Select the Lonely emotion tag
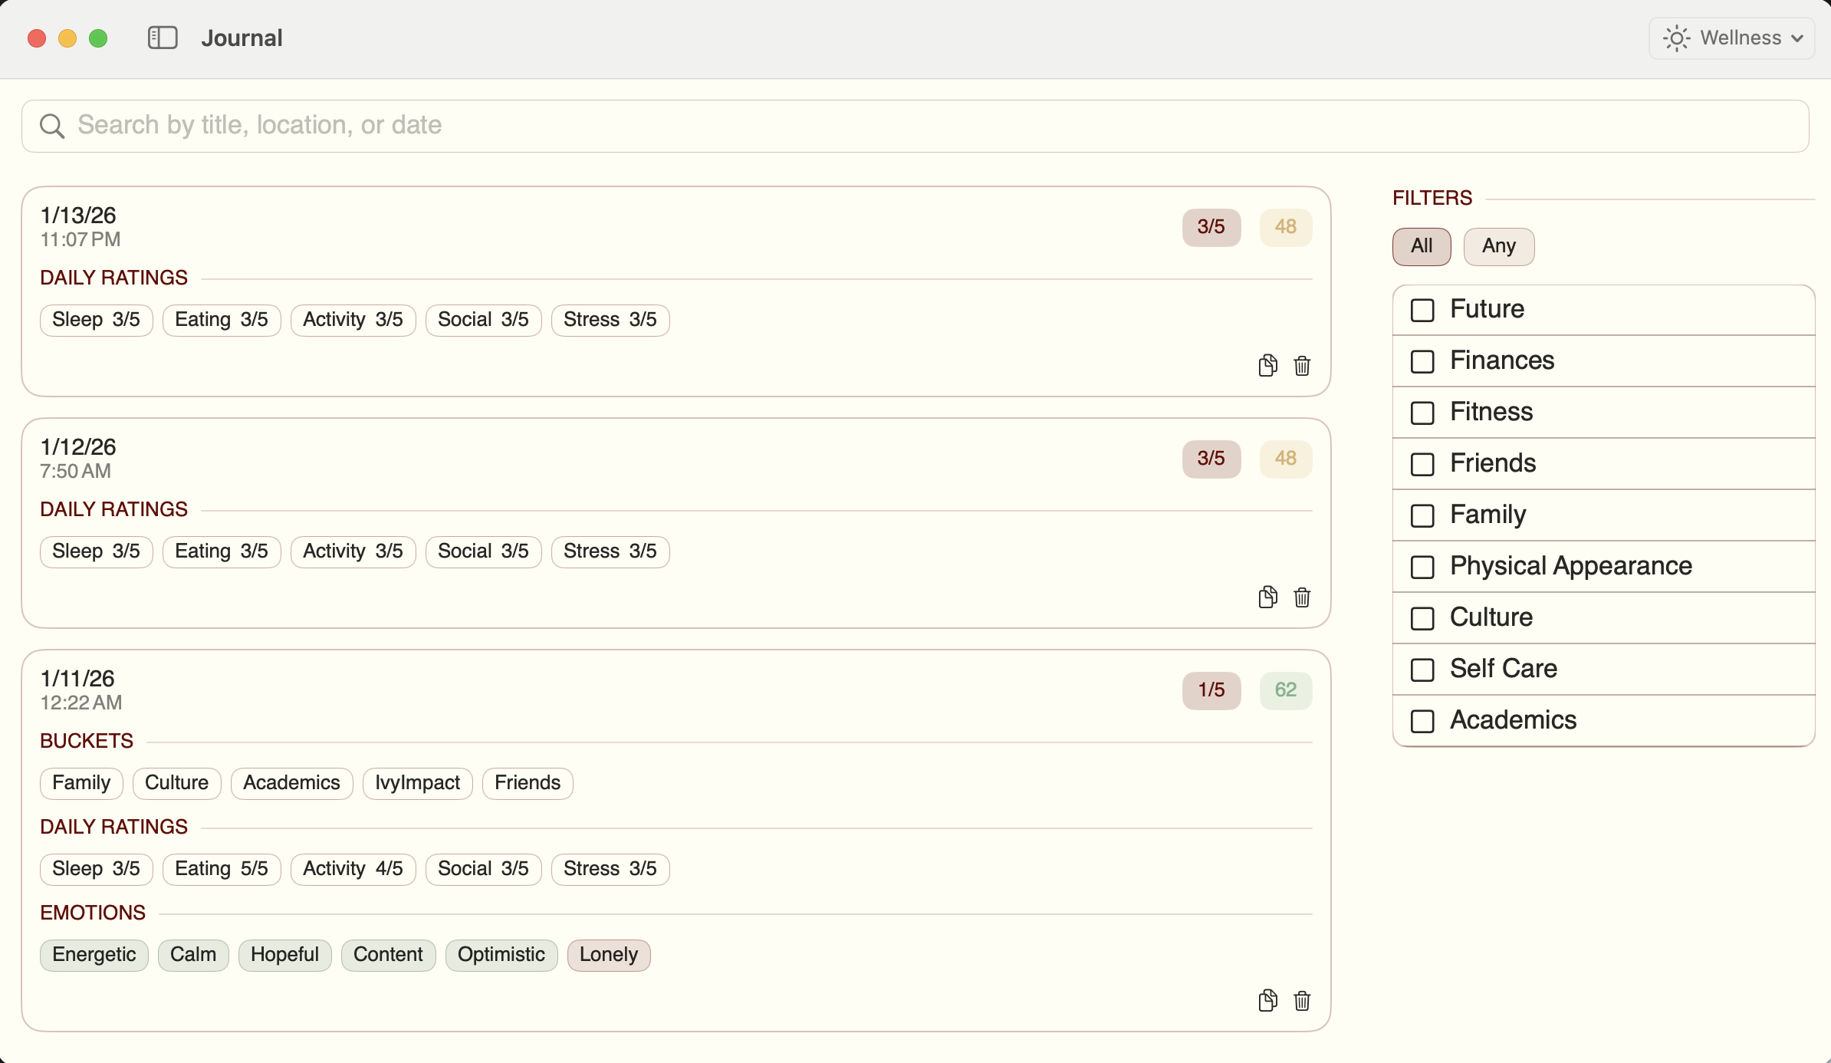This screenshot has height=1063, width=1831. click(x=608, y=955)
